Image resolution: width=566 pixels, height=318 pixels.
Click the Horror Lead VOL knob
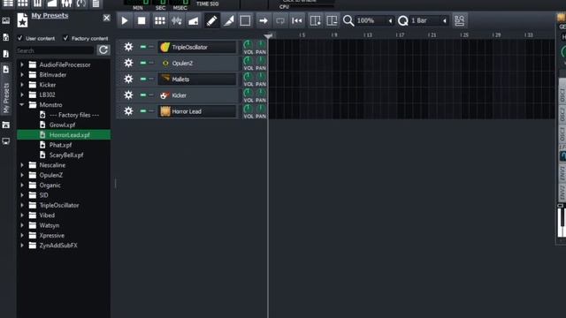point(248,109)
